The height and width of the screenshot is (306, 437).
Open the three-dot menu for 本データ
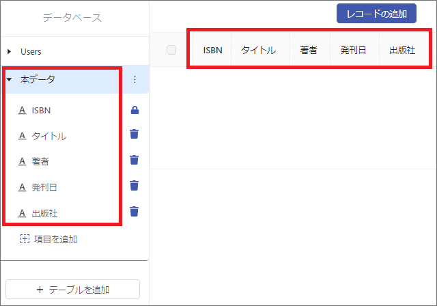(x=135, y=79)
